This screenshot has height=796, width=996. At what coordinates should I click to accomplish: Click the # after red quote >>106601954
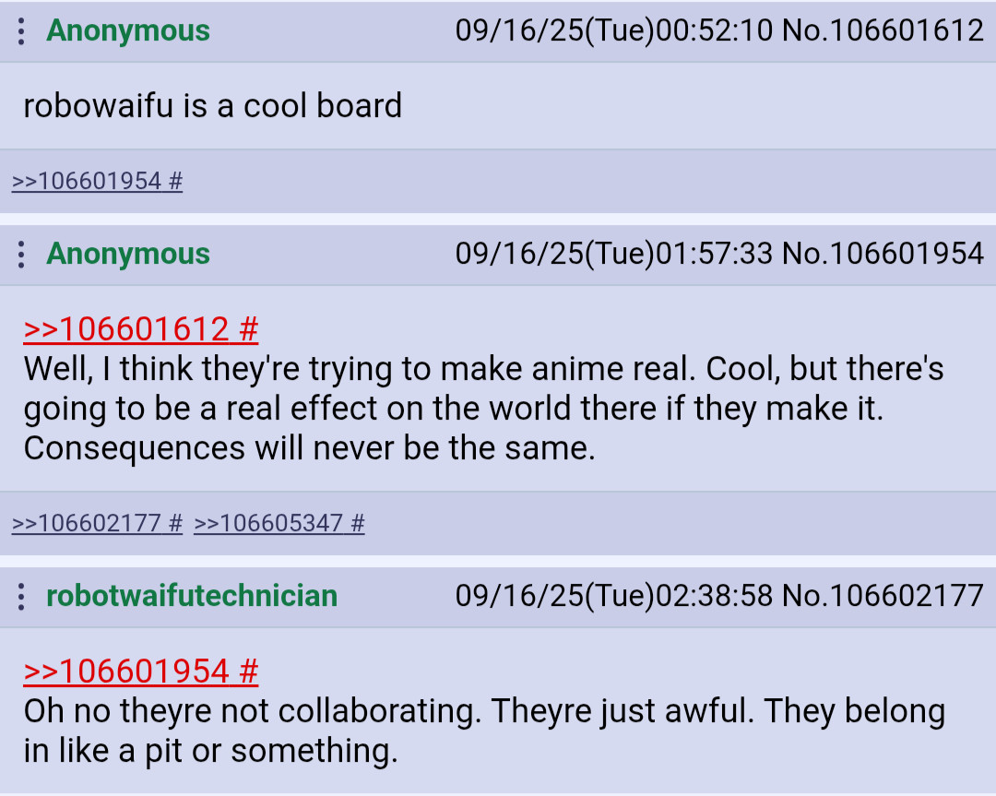(249, 671)
